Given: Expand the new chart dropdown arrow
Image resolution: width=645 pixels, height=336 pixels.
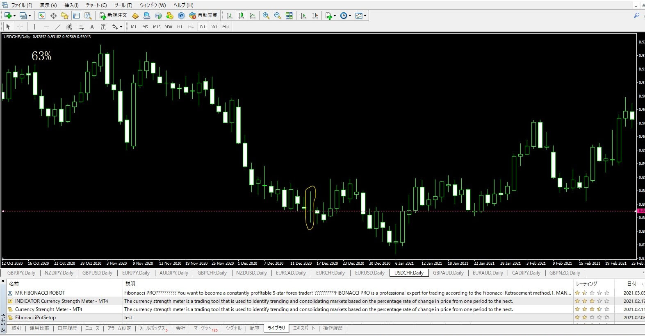Looking at the screenshot, I should [15, 16].
